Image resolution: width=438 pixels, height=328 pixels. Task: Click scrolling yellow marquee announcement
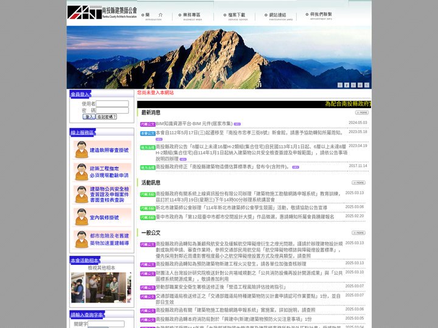[348, 104]
